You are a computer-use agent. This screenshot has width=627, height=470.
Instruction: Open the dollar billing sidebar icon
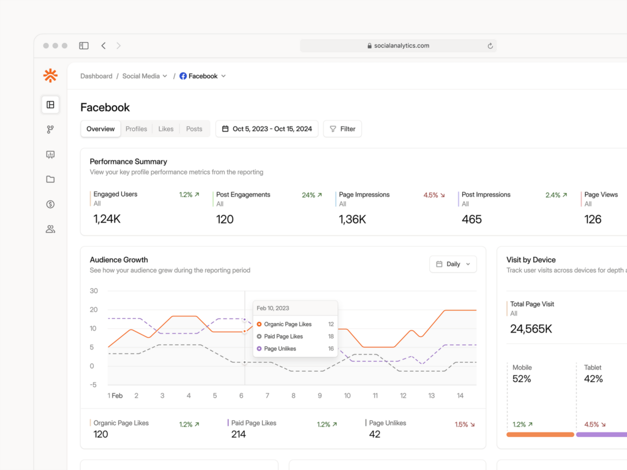pos(50,204)
